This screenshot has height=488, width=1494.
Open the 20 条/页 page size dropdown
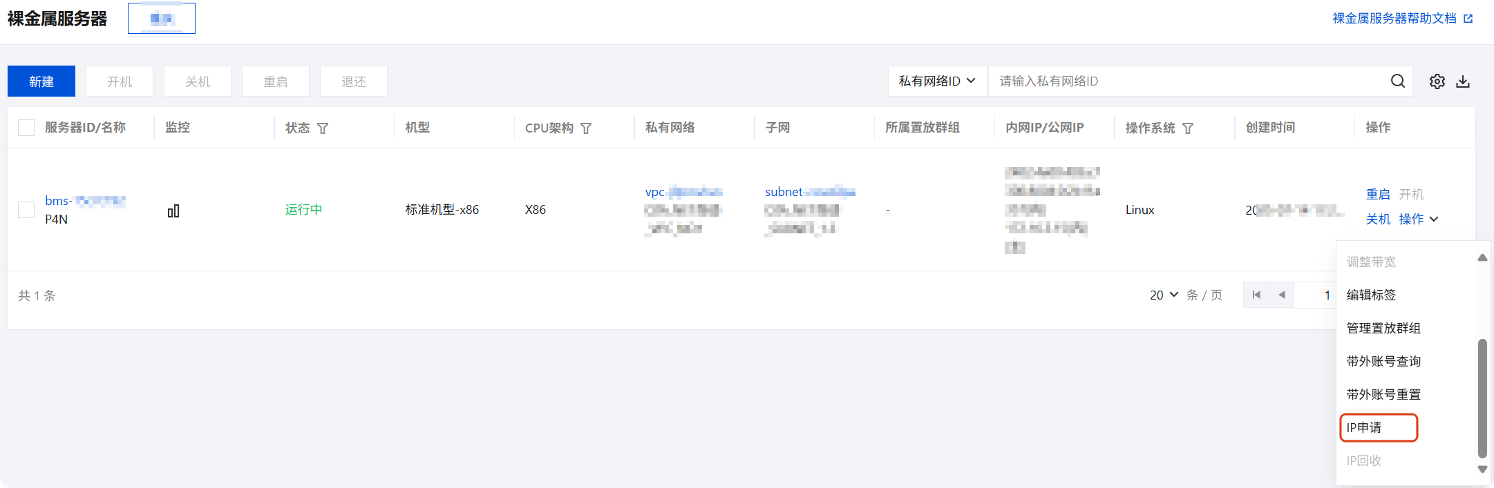1164,295
